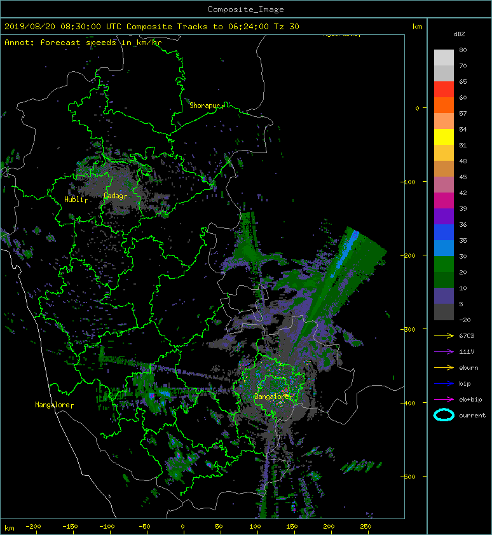492x535 pixels.
Task: Select the Mangalore coastal label
Action: (x=52, y=405)
